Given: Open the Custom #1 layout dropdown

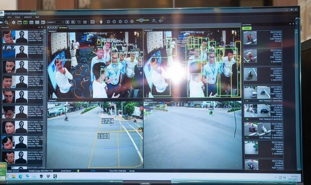Looking at the screenshot, I should click(55, 22).
